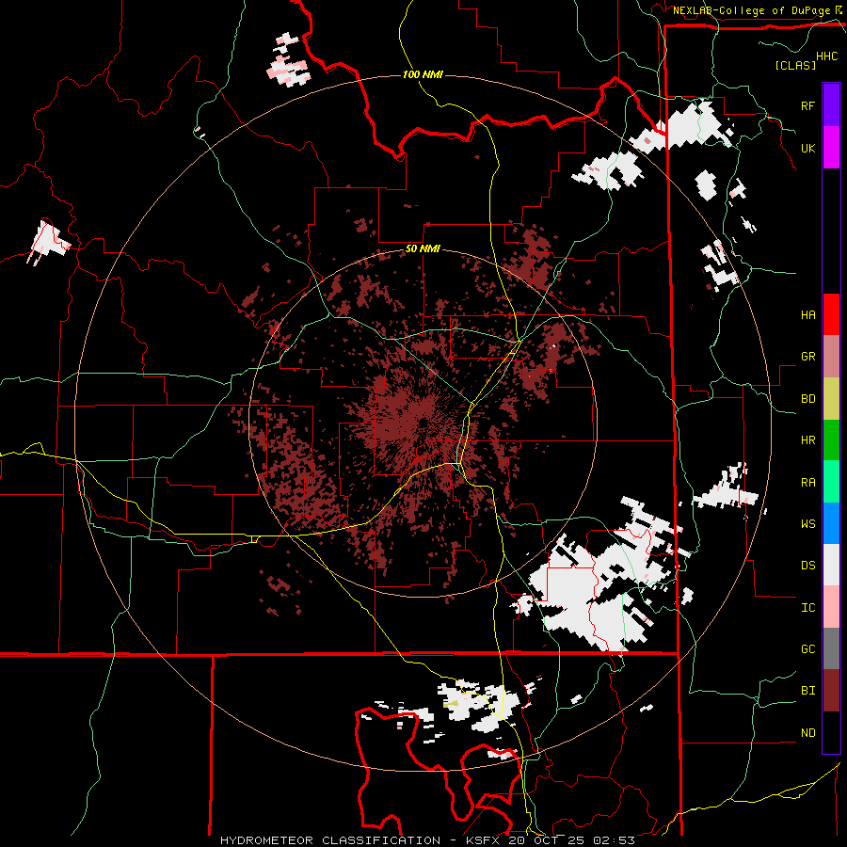Click the Hydrometeor Classification KSFX title text
The height and width of the screenshot is (847, 847).
pyautogui.click(x=427, y=840)
